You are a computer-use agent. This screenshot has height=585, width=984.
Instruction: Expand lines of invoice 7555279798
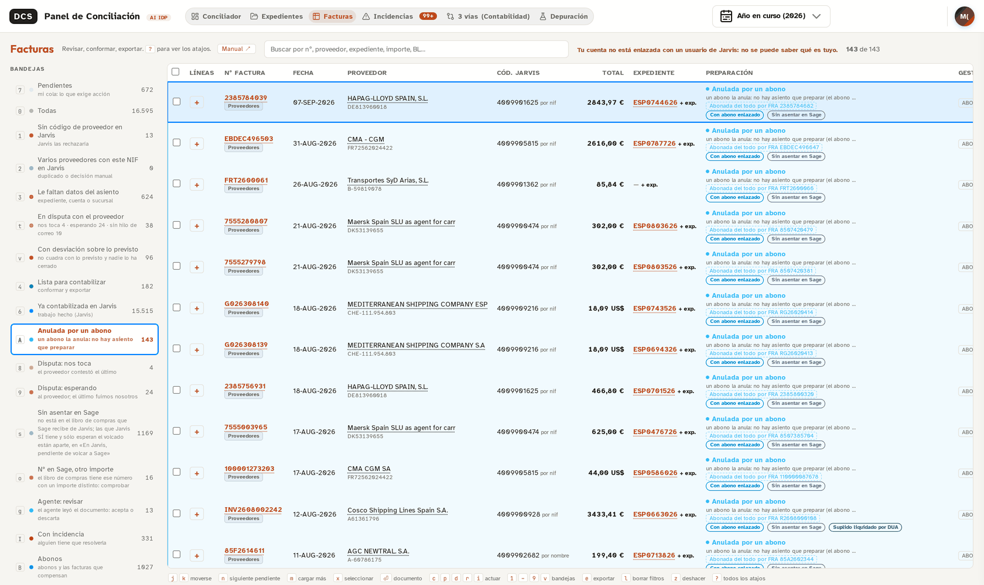pos(197,267)
